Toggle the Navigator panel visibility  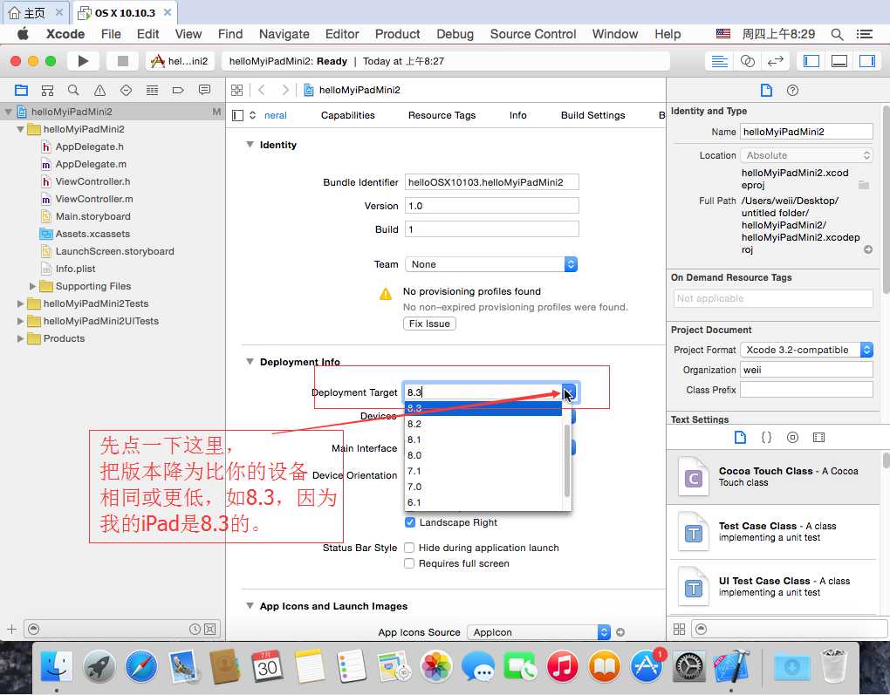pyautogui.click(x=811, y=61)
